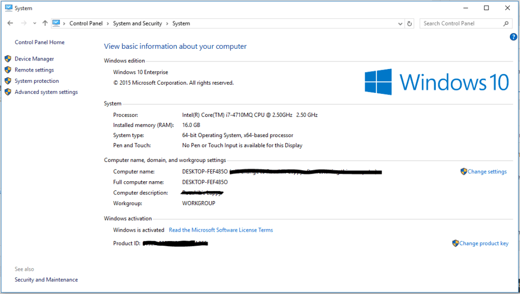This screenshot has width=520, height=294.
Task: Click the Full computer name value 'DESKTOP-FEF485O'
Action: [x=205, y=182]
